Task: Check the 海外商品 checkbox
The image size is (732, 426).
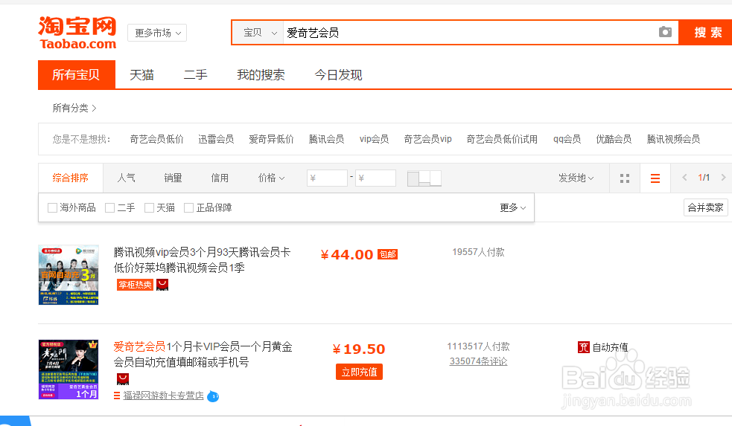Action: (52, 208)
